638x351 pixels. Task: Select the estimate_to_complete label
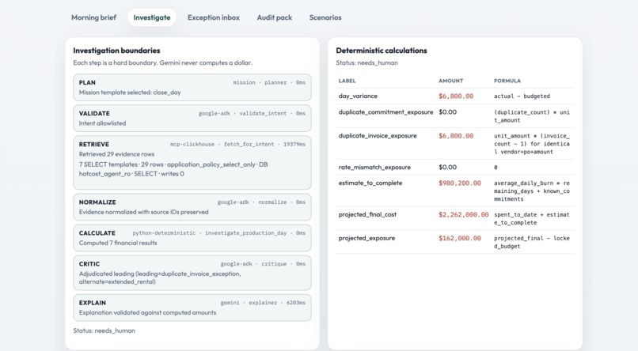pos(370,183)
